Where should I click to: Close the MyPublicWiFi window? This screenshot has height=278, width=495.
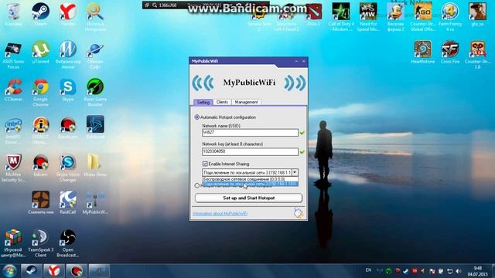click(304, 61)
